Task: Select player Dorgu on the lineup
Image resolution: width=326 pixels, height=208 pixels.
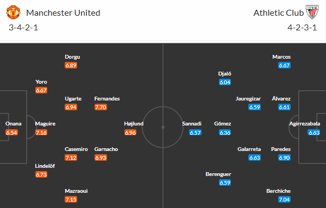Action: coord(72,56)
